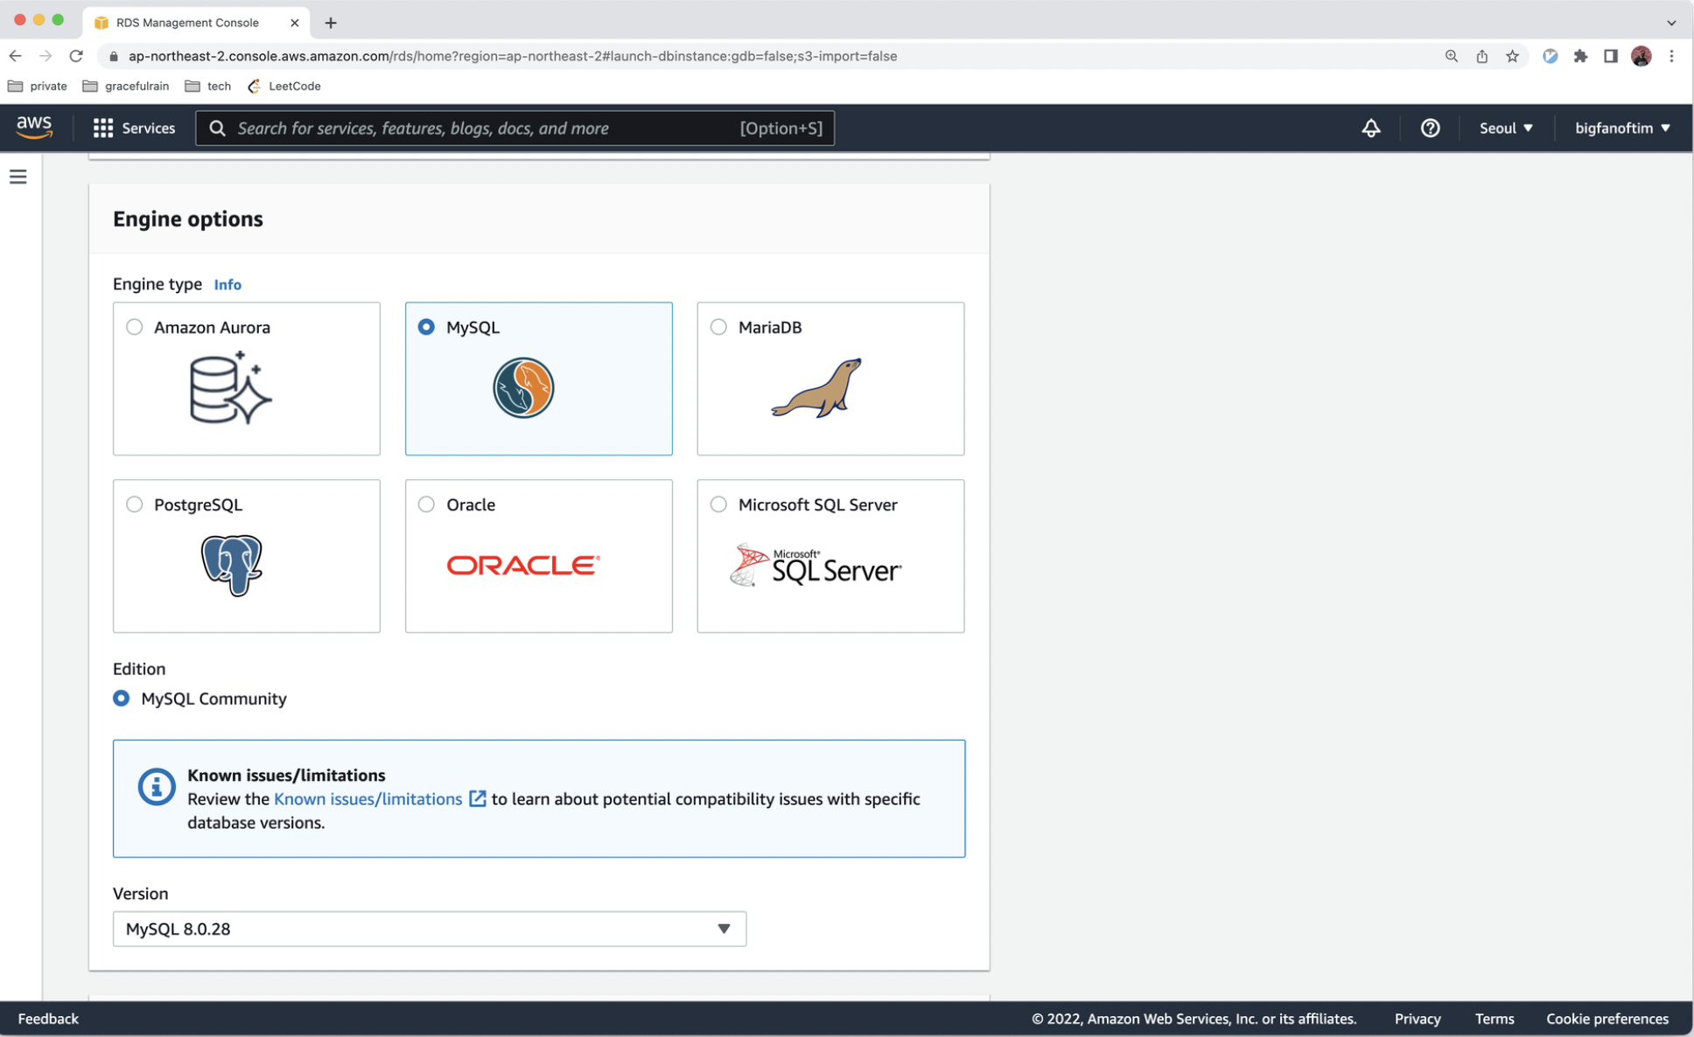Open the Known issues/limitations link

[368, 799]
